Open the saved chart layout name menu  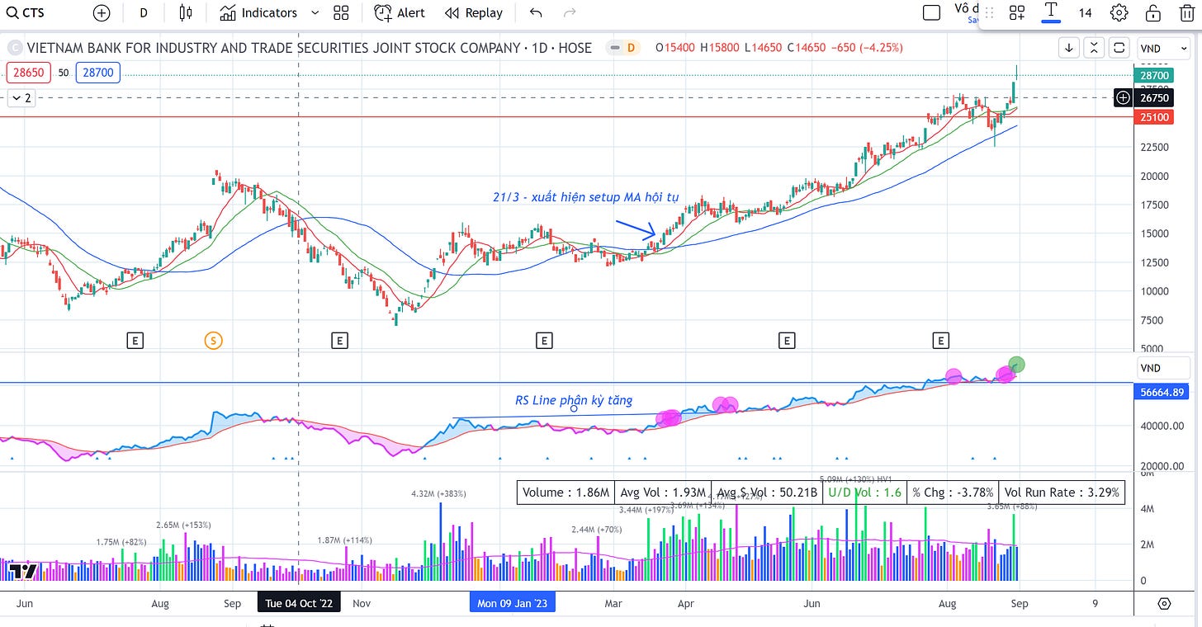pos(966,12)
